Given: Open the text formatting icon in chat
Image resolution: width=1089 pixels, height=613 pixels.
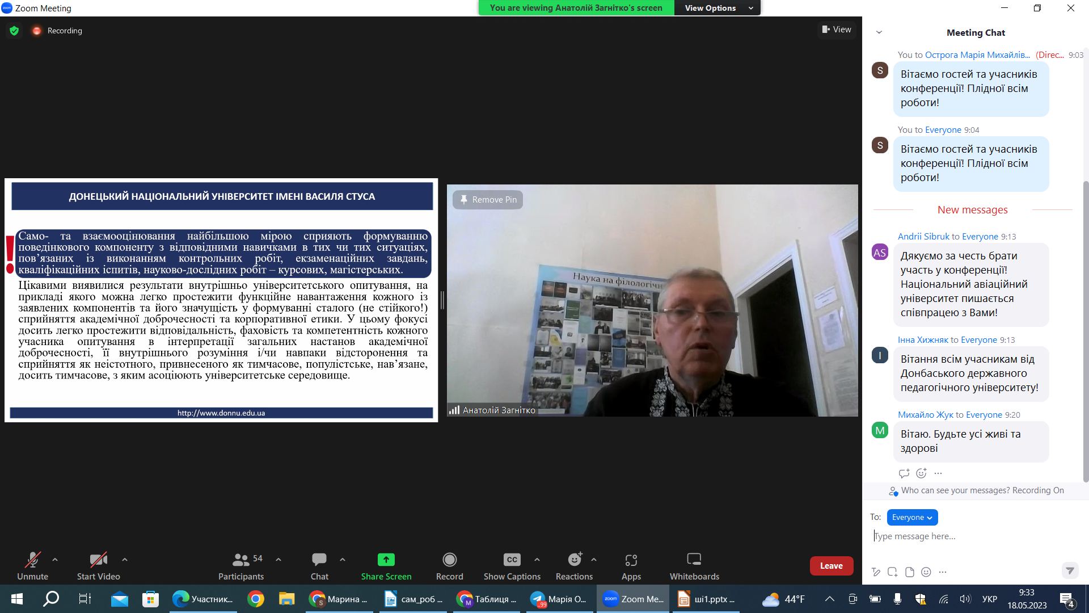Looking at the screenshot, I should click(x=876, y=572).
